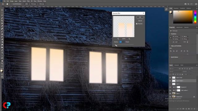Select the Zoom tool in toolbar
The height and width of the screenshot is (111, 198).
tap(2, 64)
